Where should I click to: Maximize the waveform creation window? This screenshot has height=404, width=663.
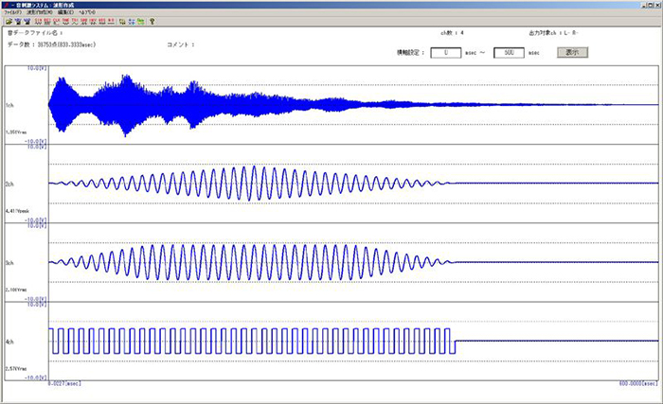coord(651,5)
